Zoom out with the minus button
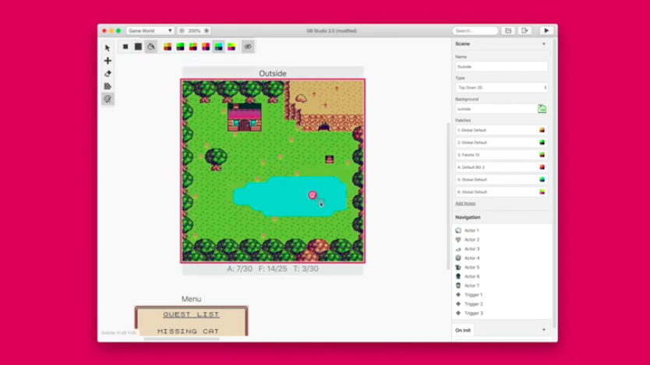650x365 pixels. [x=182, y=30]
